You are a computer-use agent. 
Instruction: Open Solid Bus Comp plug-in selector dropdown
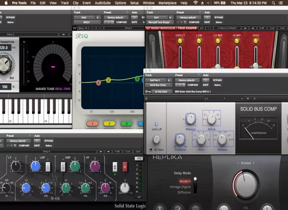coord(158,85)
